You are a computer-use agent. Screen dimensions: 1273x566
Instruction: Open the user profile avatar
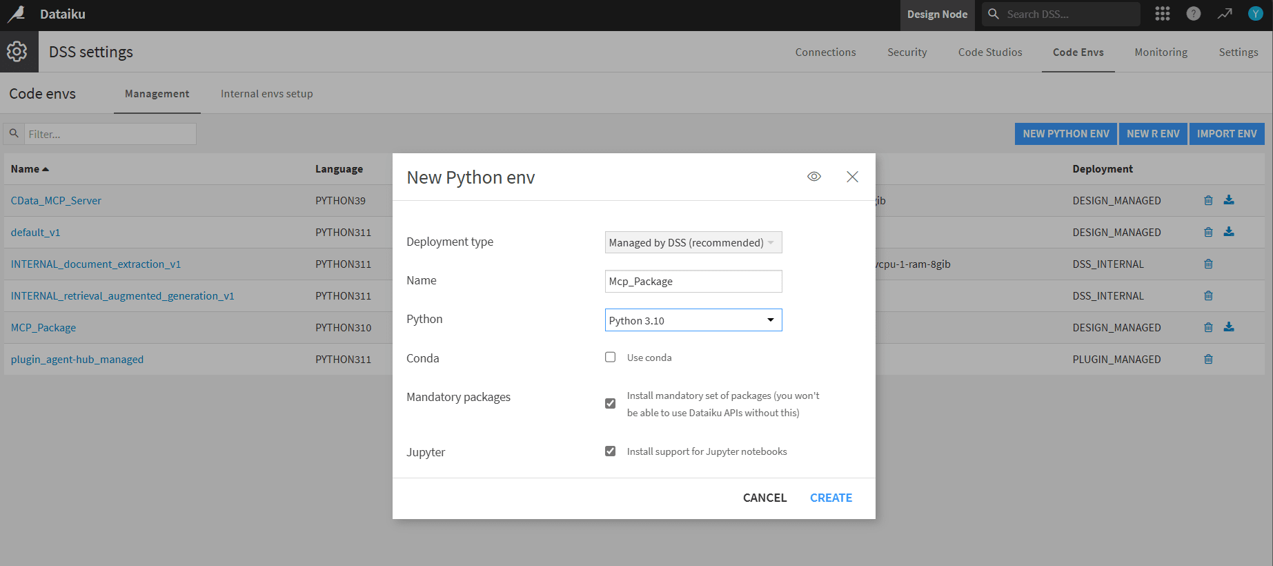(1255, 14)
